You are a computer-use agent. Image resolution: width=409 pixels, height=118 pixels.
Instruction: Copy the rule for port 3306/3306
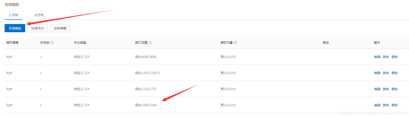(386, 105)
